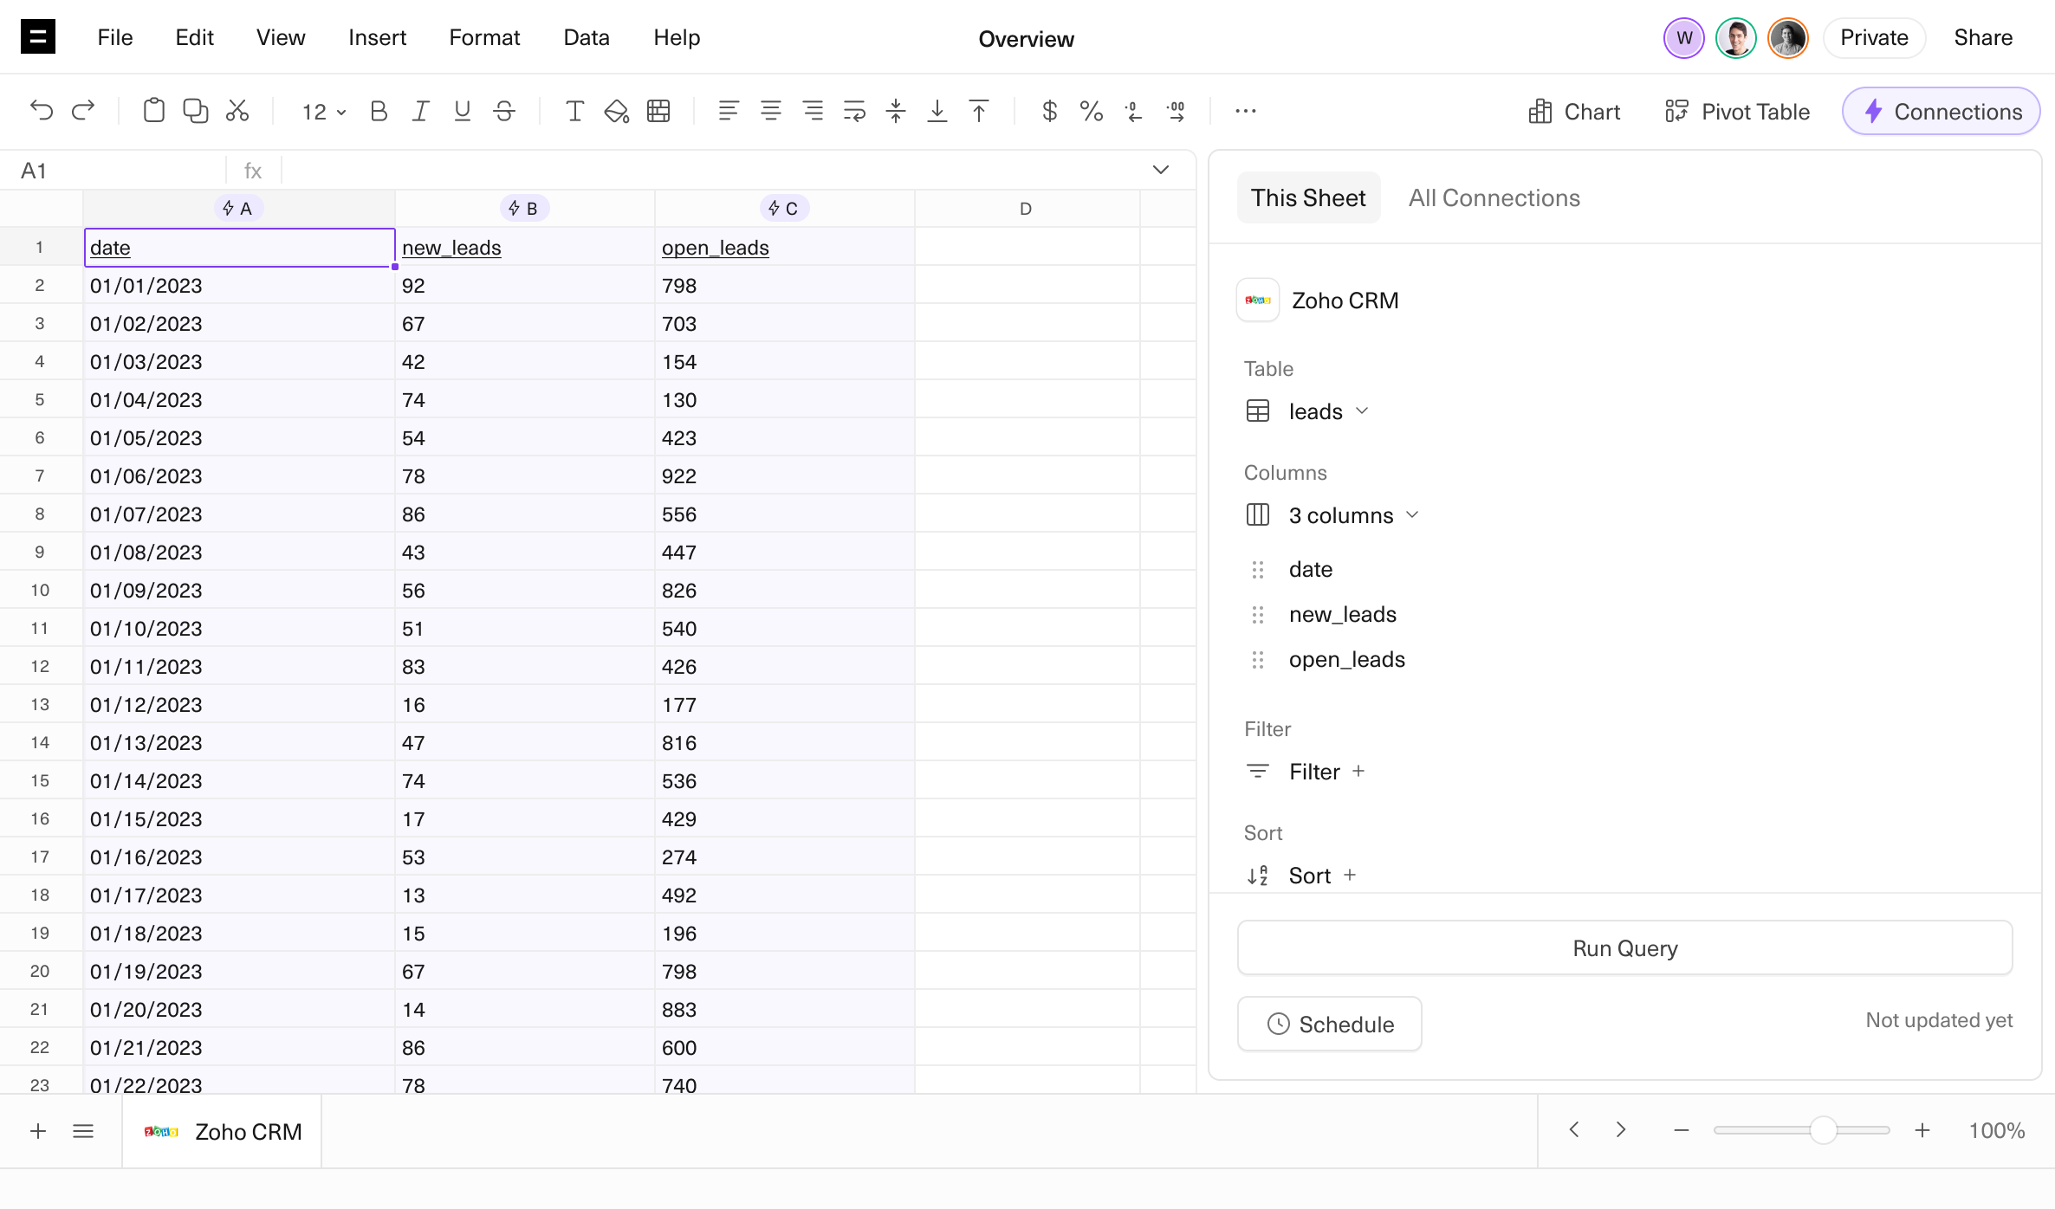Open the font size 12 dropdown
2055x1209 pixels.
coord(323,112)
